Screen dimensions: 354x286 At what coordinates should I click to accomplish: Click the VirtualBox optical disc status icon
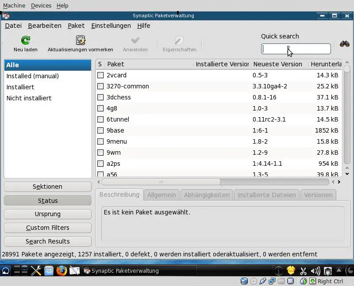254,281
